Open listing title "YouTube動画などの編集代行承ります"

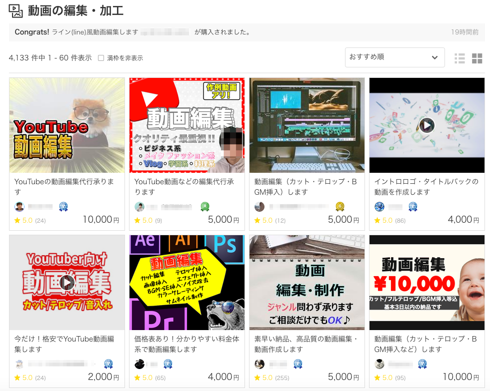click(x=184, y=187)
